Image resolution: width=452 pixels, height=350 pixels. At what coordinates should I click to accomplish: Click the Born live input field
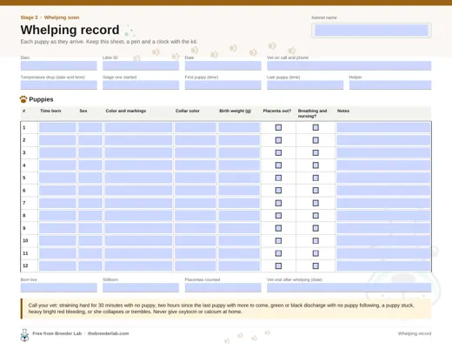click(59, 287)
